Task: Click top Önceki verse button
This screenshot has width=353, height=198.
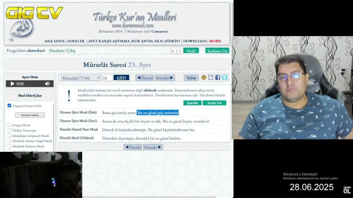Action: click(145, 78)
